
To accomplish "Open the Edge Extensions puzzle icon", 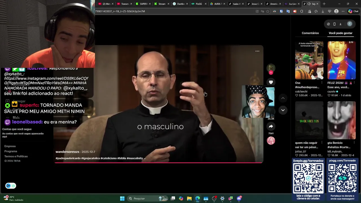I will tap(301, 11).
